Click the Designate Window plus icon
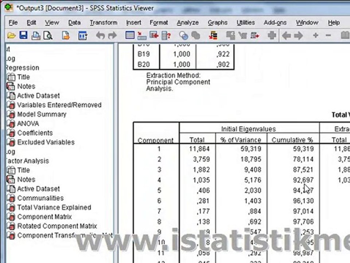Viewport: 350px width, 263px height. coord(272,35)
